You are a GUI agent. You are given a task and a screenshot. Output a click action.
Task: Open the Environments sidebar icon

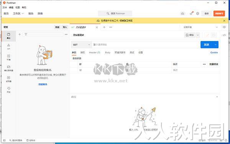coord(9,58)
